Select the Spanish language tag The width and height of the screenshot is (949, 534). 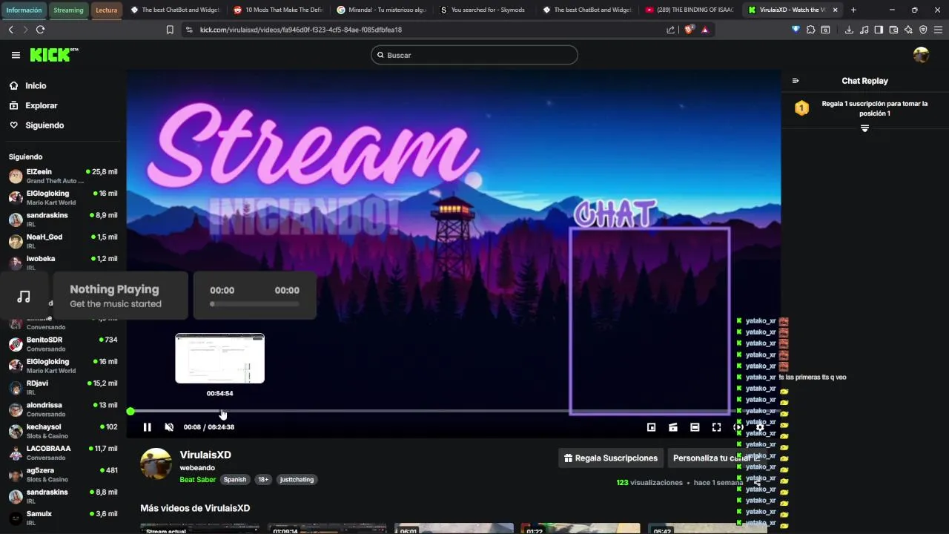[x=235, y=480]
